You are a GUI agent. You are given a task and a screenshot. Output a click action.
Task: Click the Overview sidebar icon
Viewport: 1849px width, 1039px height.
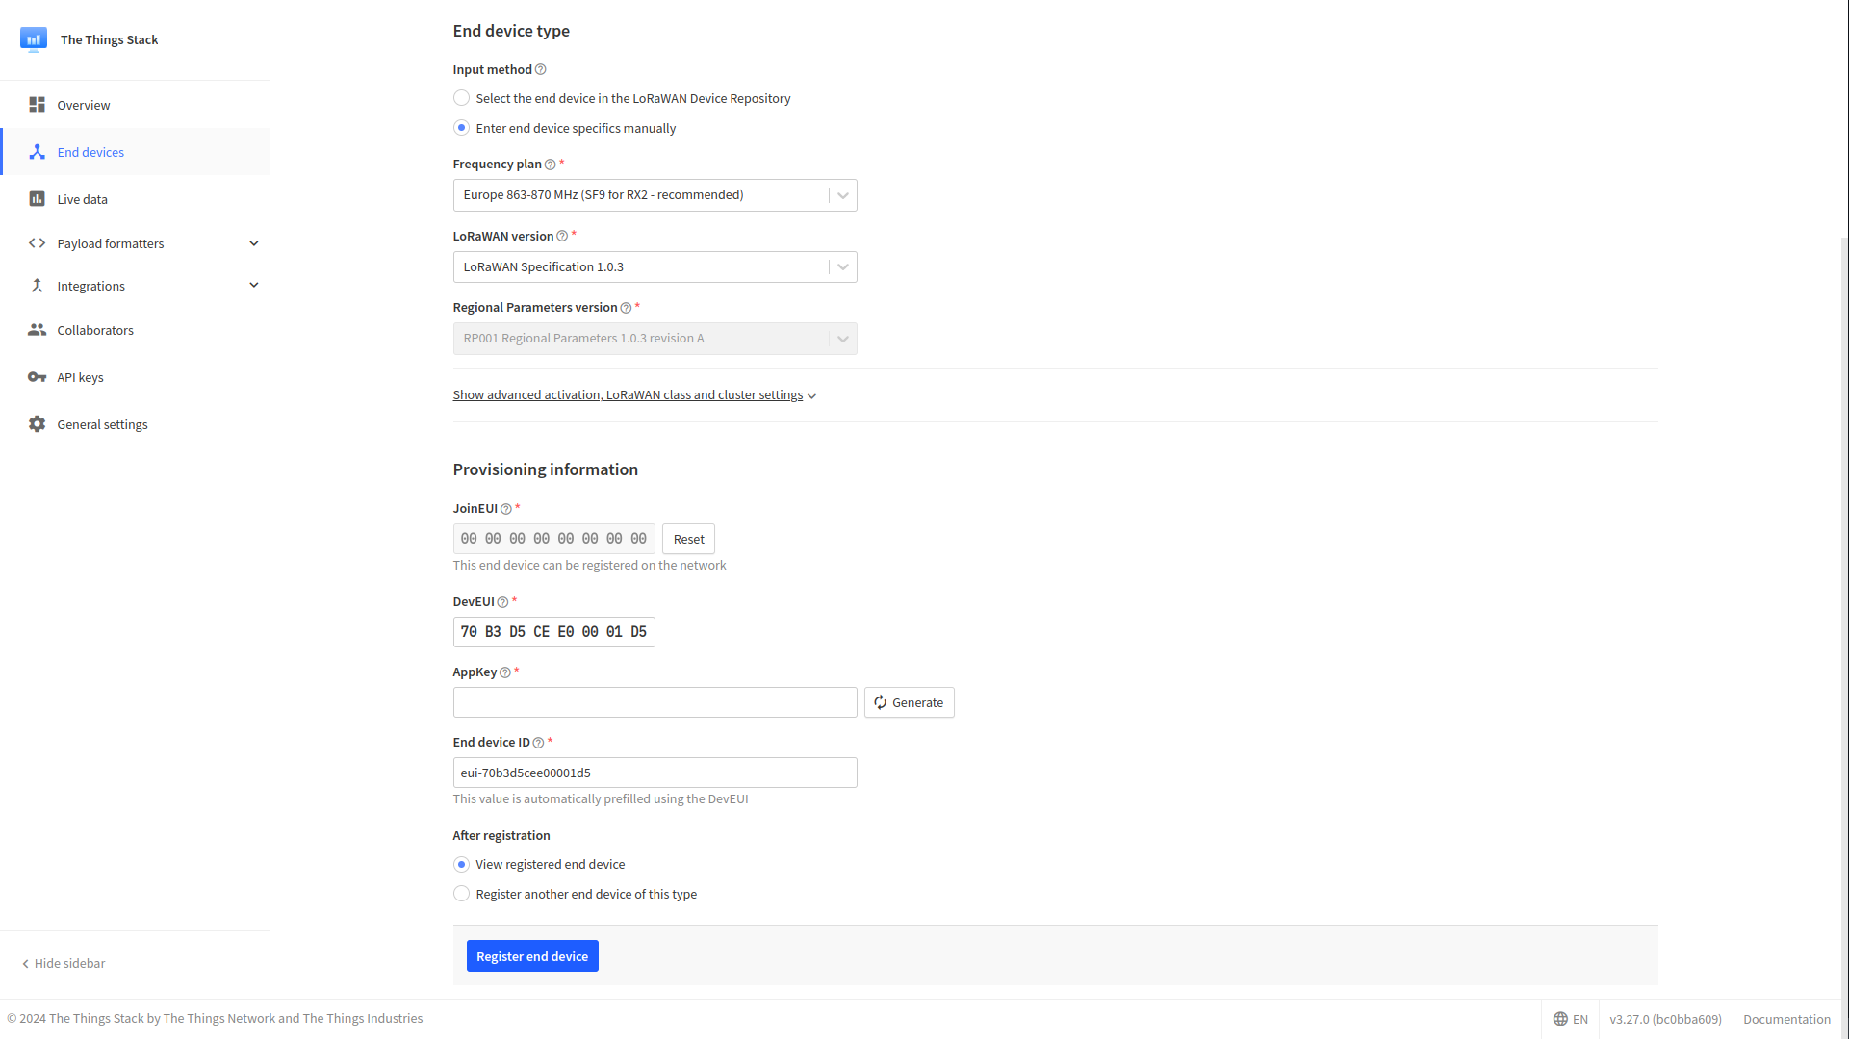click(37, 104)
